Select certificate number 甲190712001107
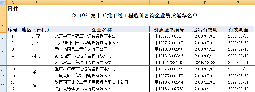The image size is (255, 92). [x=169, y=43]
